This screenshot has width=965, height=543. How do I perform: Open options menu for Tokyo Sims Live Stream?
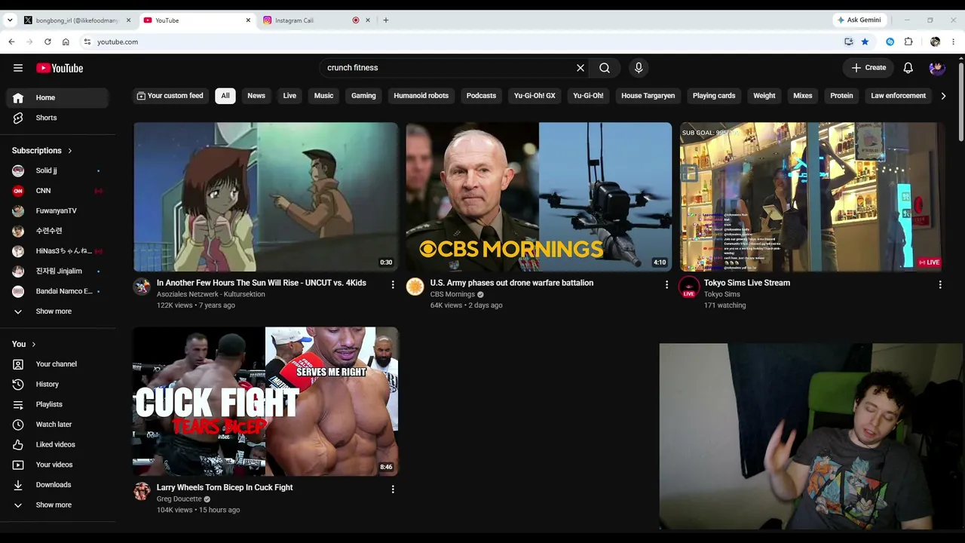(940, 284)
